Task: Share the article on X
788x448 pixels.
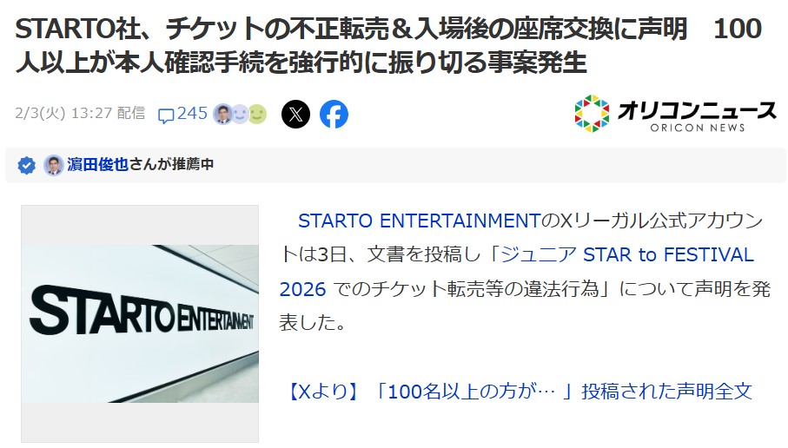Action: [295, 114]
